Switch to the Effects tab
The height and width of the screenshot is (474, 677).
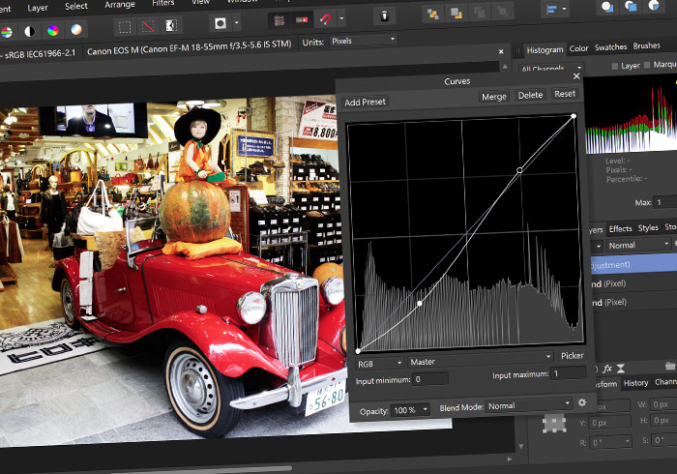[x=620, y=229]
